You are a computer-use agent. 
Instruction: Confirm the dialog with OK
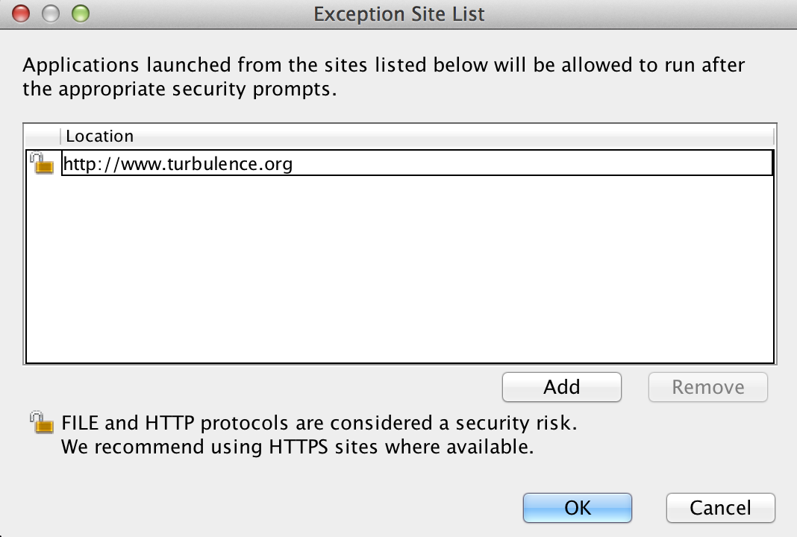578,507
